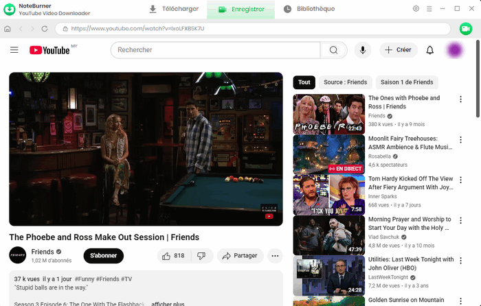The image size is (481, 306).
Task: Click the S'abonner button
Action: coord(103,256)
